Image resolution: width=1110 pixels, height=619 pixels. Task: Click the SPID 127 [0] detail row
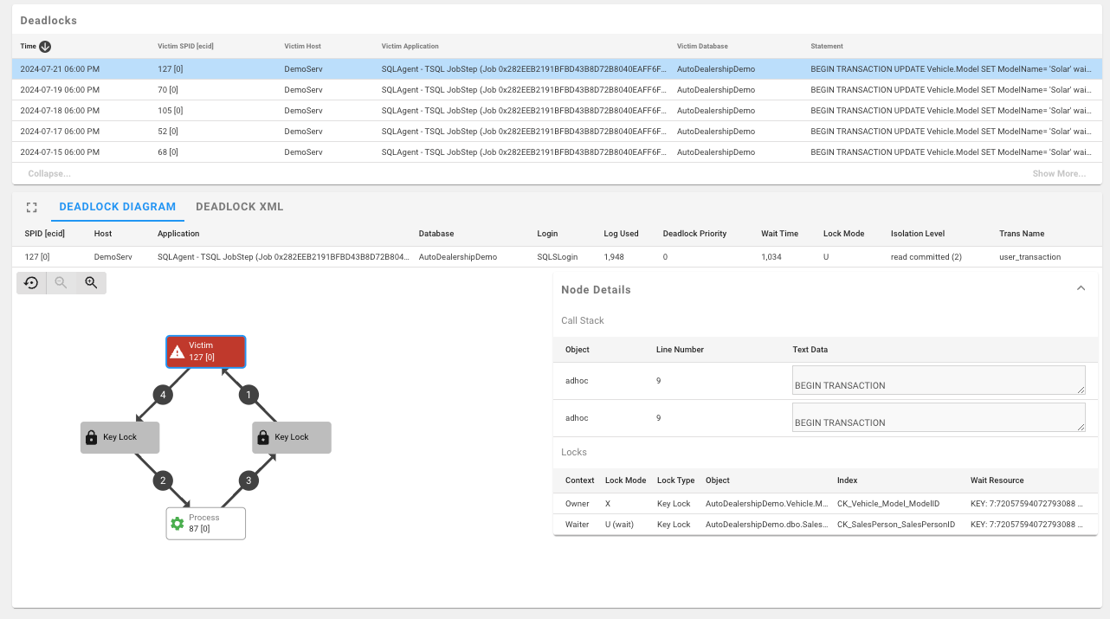(346, 256)
